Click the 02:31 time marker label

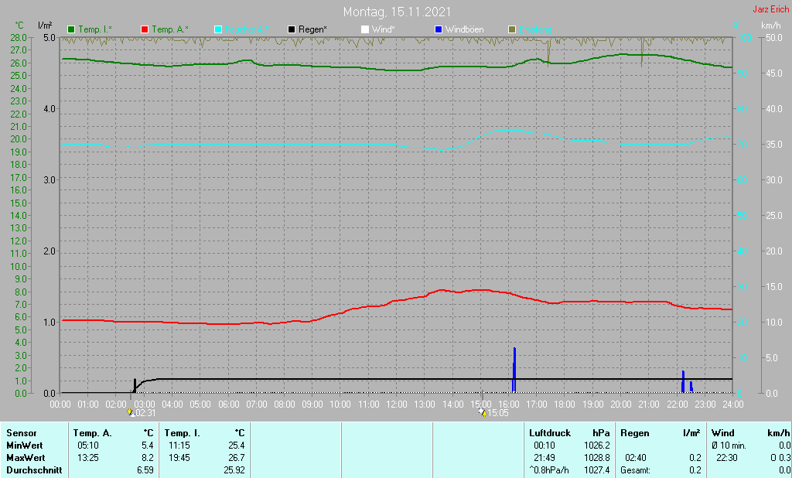(145, 413)
